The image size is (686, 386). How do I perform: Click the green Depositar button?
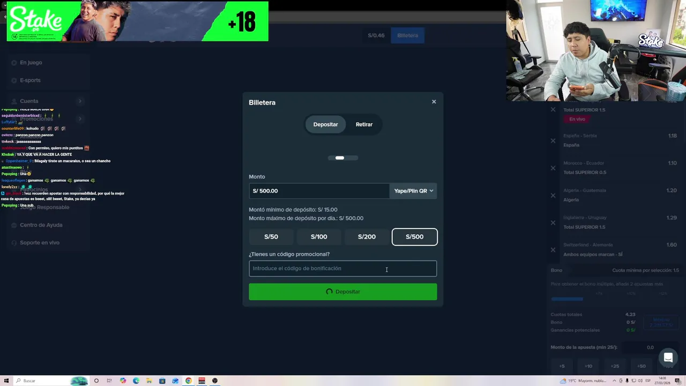click(343, 292)
